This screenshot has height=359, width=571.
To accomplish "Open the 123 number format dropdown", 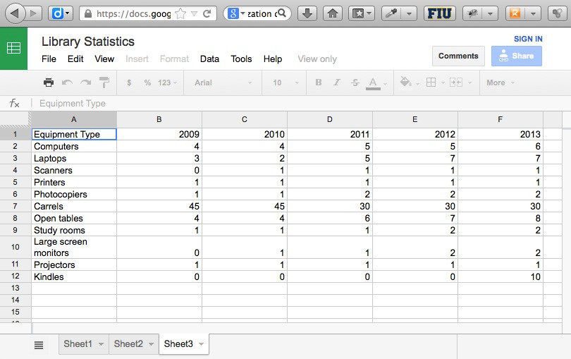I will 168,83.
